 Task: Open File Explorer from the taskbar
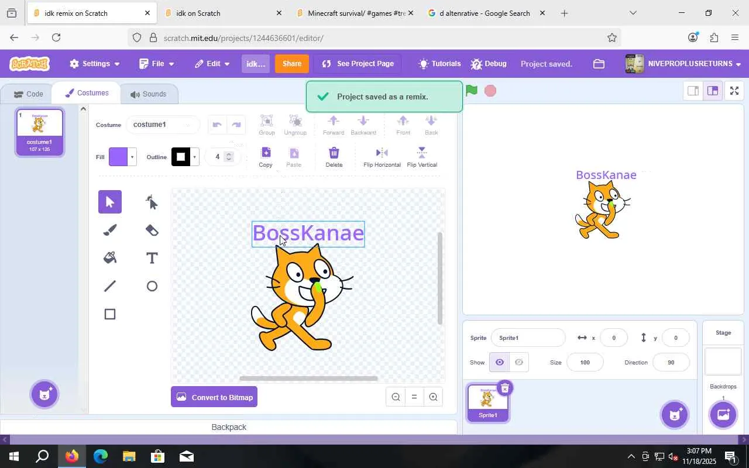129,456
